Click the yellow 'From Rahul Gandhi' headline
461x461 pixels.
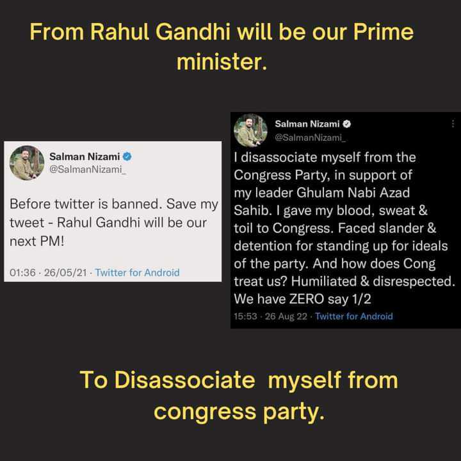[x=222, y=47]
